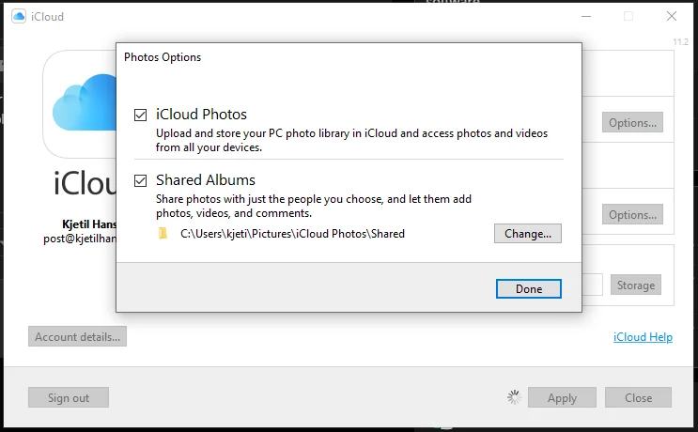This screenshot has width=698, height=432.
Task: Open Account details...
Action: tap(77, 336)
